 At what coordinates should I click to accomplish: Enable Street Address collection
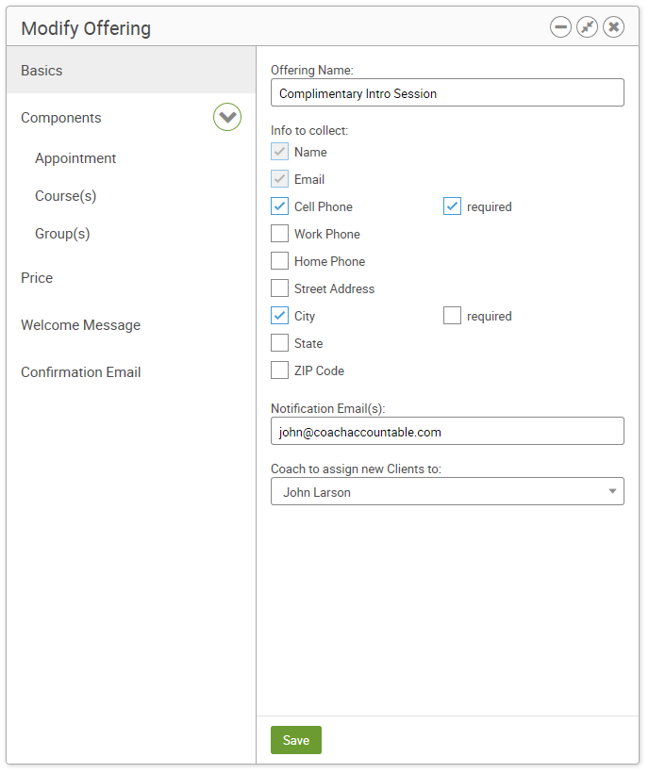click(x=279, y=288)
